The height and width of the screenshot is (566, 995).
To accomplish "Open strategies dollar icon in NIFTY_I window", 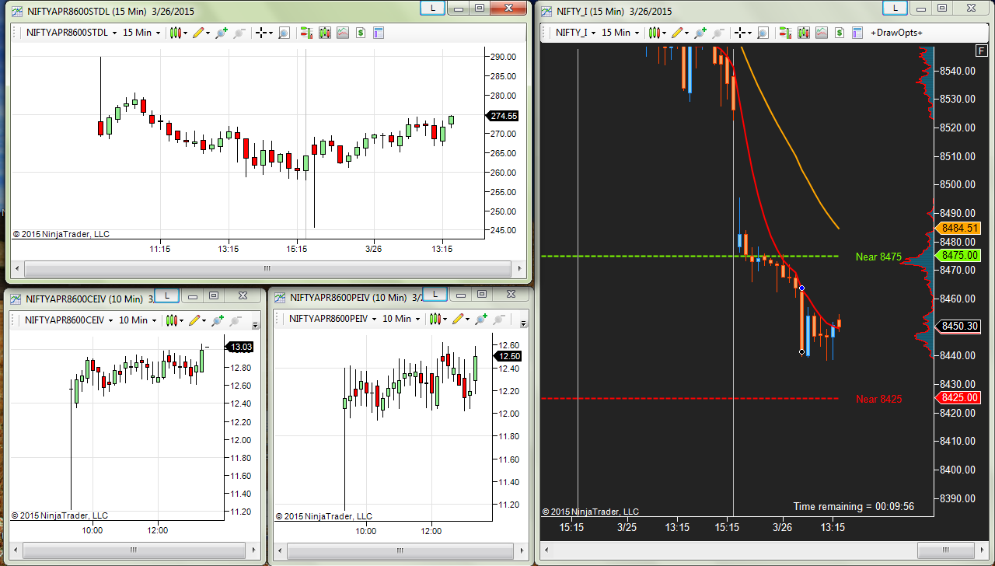I will pos(840,33).
